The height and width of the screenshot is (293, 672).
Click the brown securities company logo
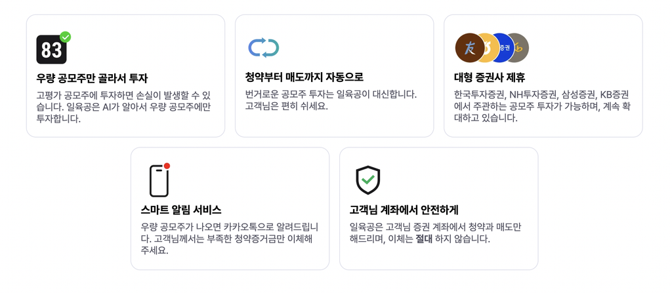pyautogui.click(x=470, y=47)
